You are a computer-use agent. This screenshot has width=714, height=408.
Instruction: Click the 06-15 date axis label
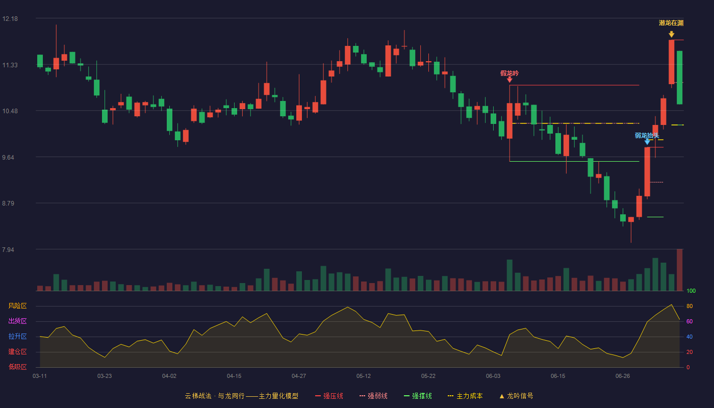[x=558, y=376]
